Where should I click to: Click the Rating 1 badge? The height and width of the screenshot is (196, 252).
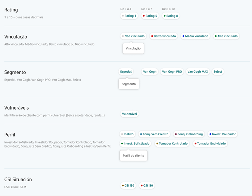point(129,16)
